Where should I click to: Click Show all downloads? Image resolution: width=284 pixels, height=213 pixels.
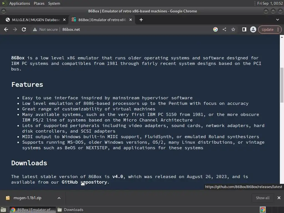pyautogui.click(x=263, y=198)
